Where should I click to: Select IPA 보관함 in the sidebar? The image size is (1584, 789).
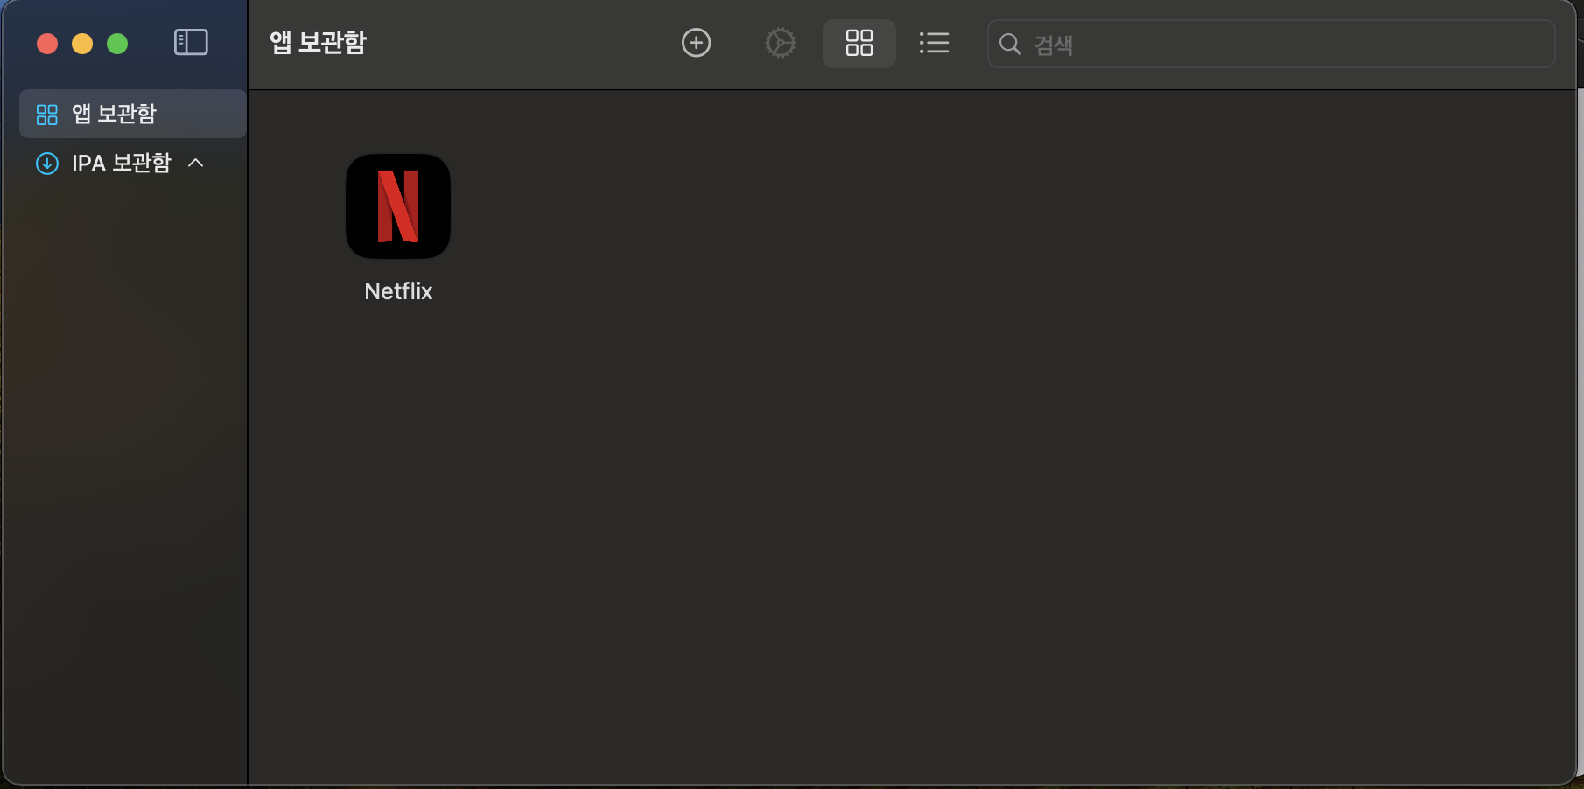[x=121, y=164]
